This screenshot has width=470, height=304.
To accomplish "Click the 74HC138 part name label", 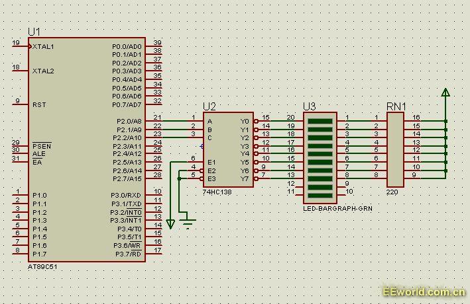I will click(217, 192).
